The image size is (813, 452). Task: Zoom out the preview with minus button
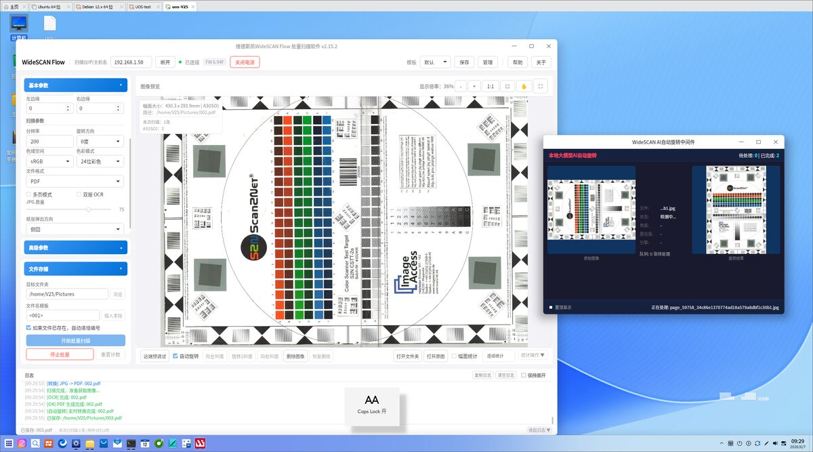461,87
